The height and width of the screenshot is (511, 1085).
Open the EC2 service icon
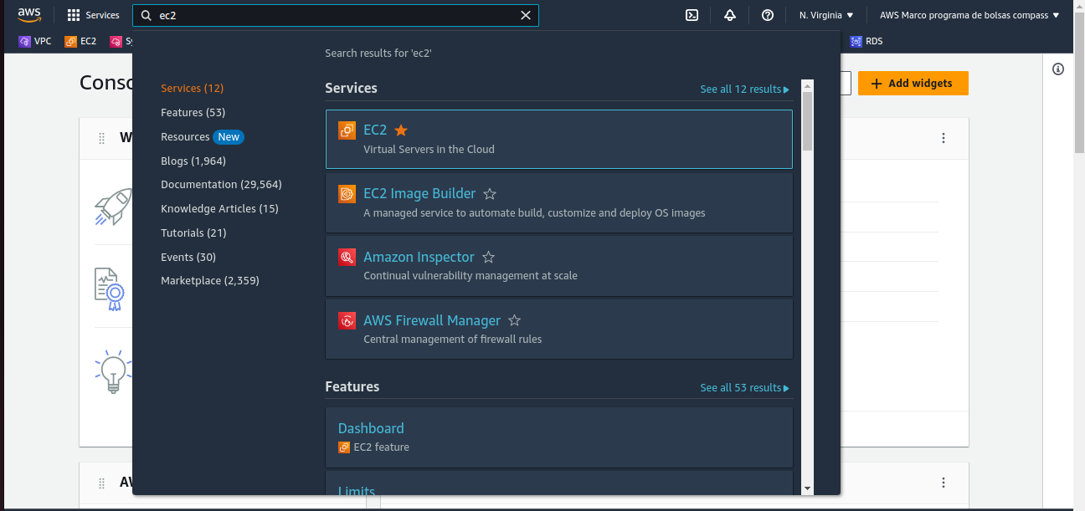click(x=347, y=130)
